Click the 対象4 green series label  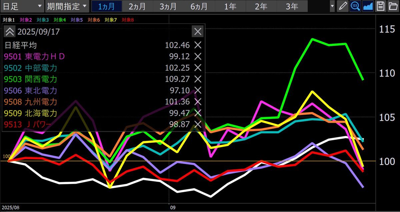[60, 20]
